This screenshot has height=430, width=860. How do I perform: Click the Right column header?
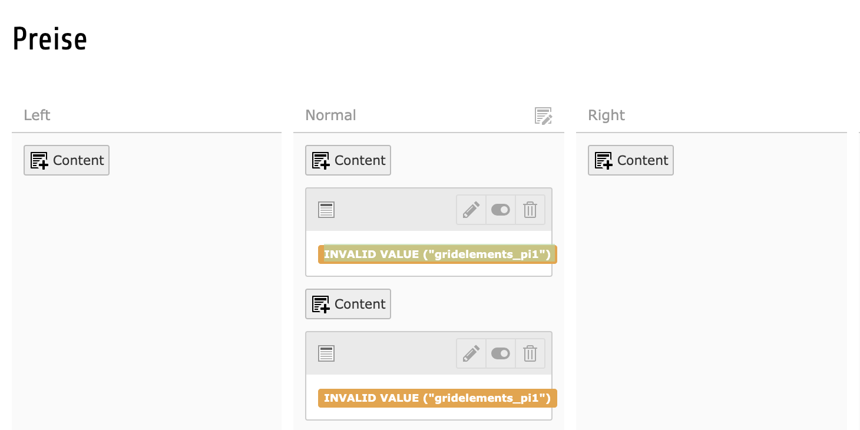[606, 115]
